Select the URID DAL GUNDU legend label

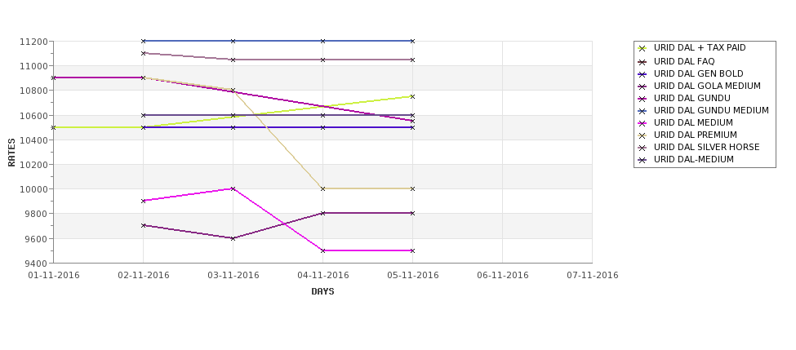pyautogui.click(x=692, y=99)
